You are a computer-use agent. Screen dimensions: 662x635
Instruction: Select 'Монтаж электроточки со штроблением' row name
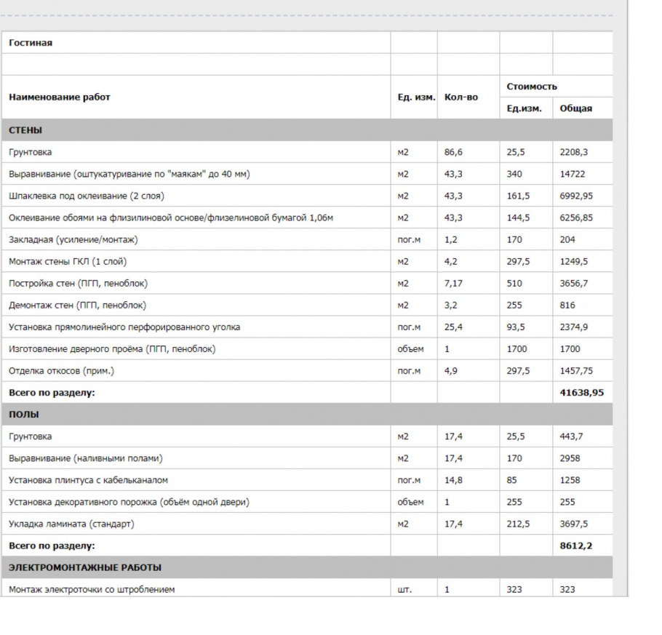tap(92, 589)
